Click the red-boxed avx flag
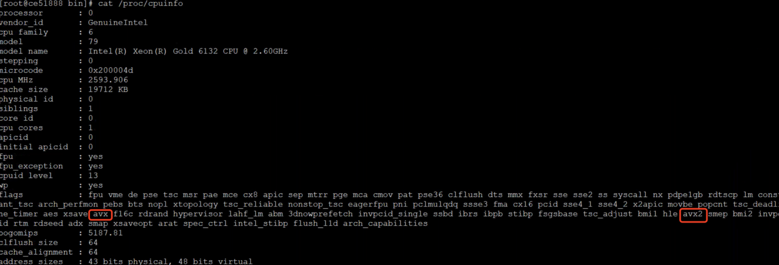Viewport: 779px width, 265px height. pyautogui.click(x=100, y=214)
